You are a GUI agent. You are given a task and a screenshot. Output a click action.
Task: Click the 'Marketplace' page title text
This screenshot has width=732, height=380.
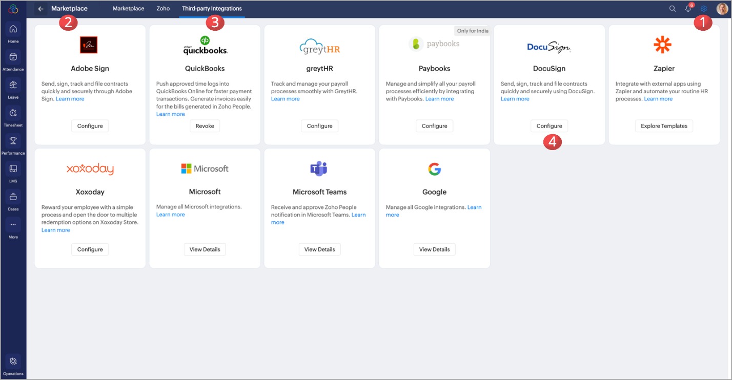pyautogui.click(x=69, y=9)
